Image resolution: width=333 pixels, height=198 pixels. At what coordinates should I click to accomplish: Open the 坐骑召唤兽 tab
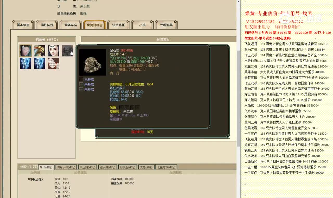pos(95,25)
